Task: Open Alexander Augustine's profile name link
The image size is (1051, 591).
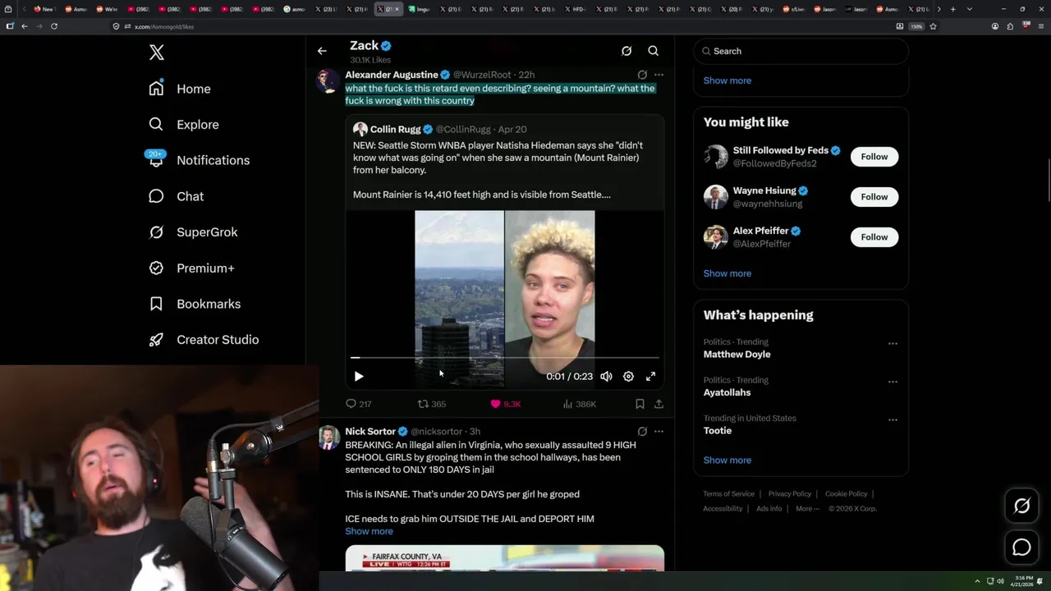Action: 392,75
